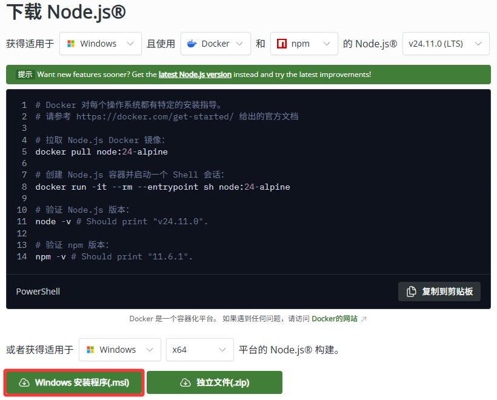Click the Windows 安装程序(.msi) button
The width and height of the screenshot is (497, 400).
point(73,382)
